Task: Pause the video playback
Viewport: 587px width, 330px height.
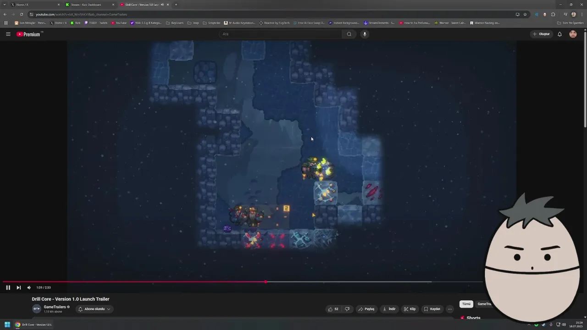Action: pyautogui.click(x=8, y=287)
